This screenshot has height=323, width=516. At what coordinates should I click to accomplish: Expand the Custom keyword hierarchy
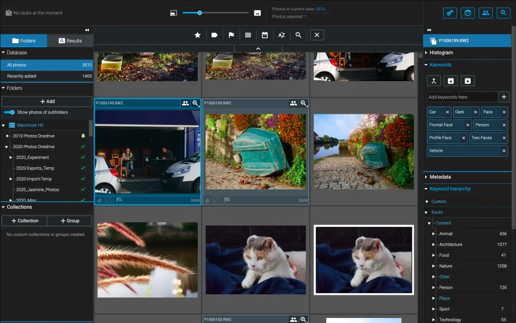pyautogui.click(x=427, y=202)
